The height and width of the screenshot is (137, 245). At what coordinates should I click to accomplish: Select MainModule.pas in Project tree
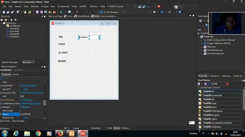215,50
